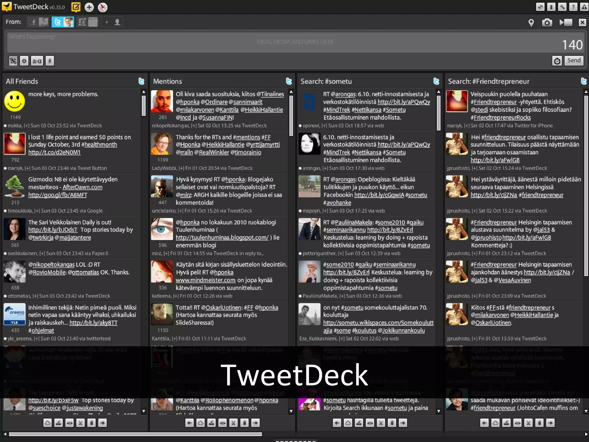589x442 pixels.
Task: Click the bonsai tree avatar of timoukkola
Action: click(14, 186)
